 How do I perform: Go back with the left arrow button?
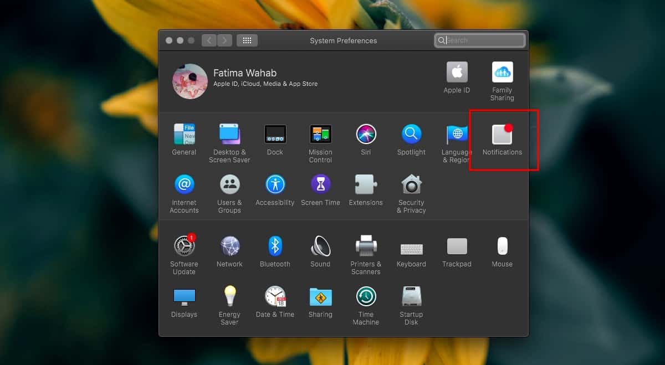(x=209, y=40)
